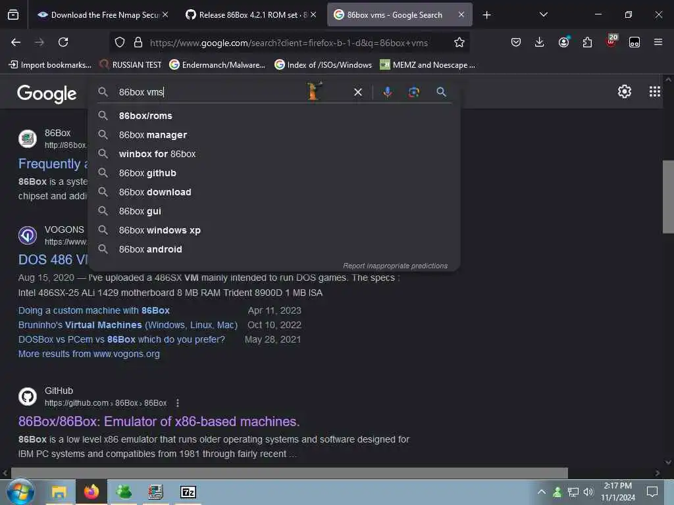Open DOSBox vs PCem vs 86Box link
The height and width of the screenshot is (505, 674).
(121, 339)
